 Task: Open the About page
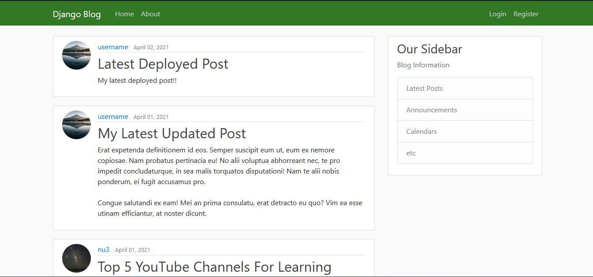(150, 14)
